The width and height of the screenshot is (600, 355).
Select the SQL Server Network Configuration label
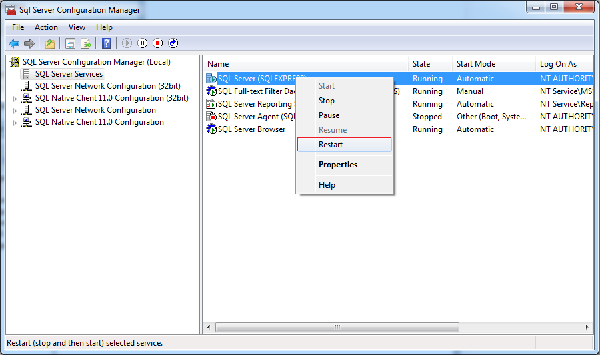(x=95, y=110)
